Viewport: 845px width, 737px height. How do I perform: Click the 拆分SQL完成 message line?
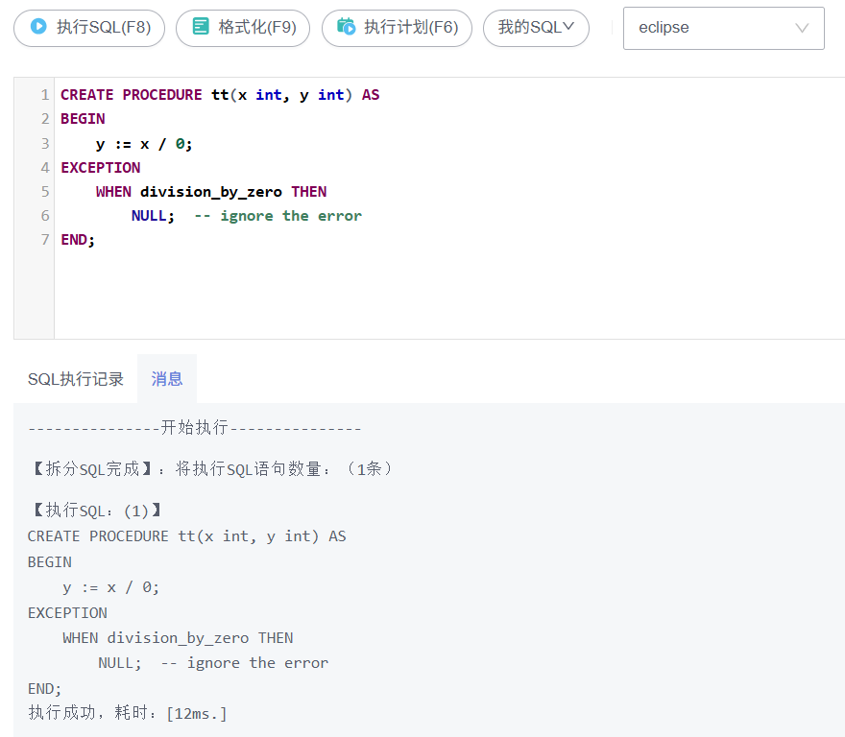point(212,468)
